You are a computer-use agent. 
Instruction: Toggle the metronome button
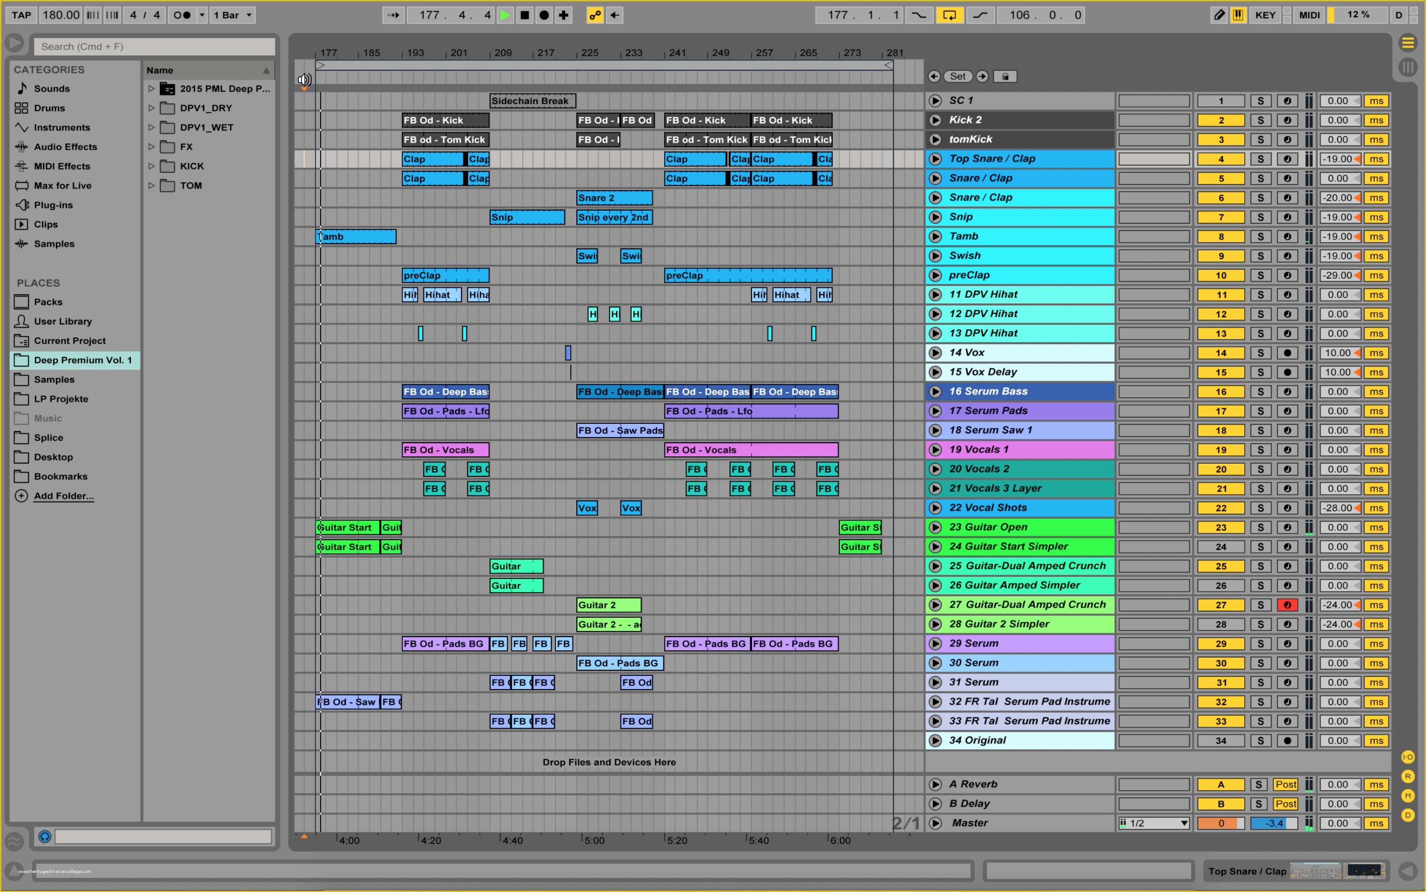[182, 15]
